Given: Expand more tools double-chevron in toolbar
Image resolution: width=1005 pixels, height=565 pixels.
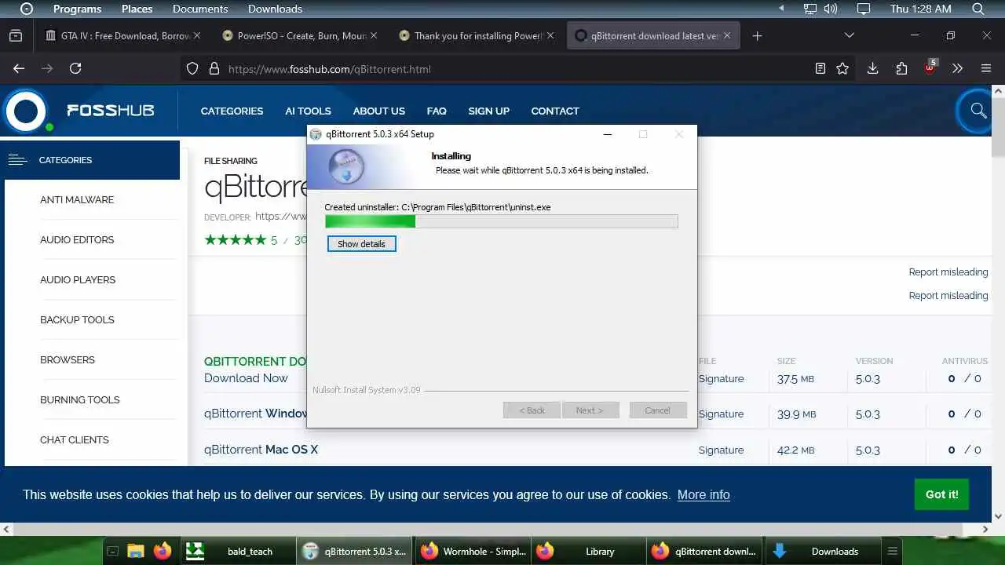Looking at the screenshot, I should point(957,68).
